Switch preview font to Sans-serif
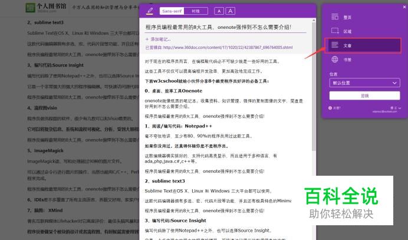The image size is (408, 240). 172,11
